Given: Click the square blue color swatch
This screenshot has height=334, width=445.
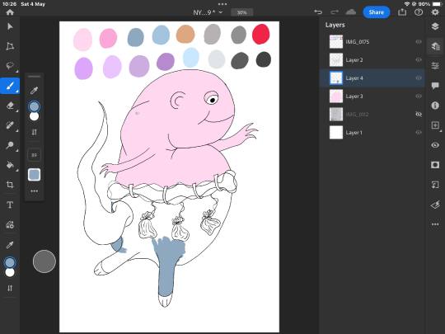Looking at the screenshot, I should 34,174.
